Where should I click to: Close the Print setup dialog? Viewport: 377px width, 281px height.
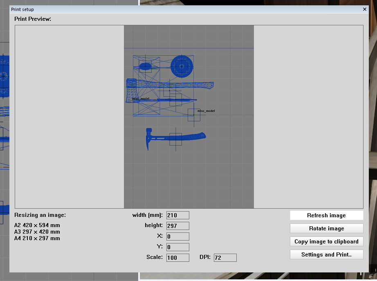click(x=364, y=9)
